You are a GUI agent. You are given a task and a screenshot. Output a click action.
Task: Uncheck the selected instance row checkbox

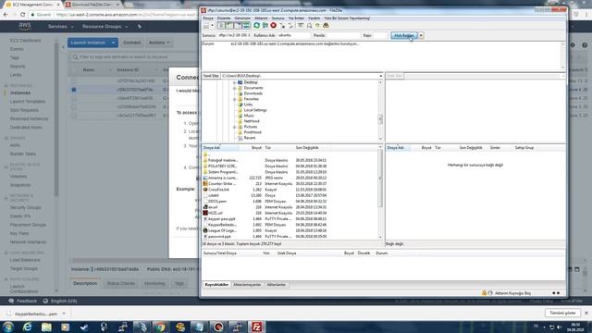point(74,90)
